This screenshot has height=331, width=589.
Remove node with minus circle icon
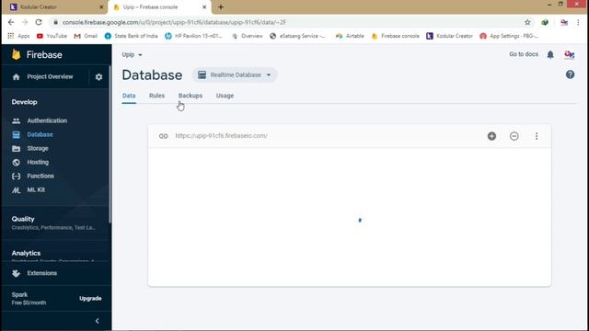pyautogui.click(x=514, y=136)
